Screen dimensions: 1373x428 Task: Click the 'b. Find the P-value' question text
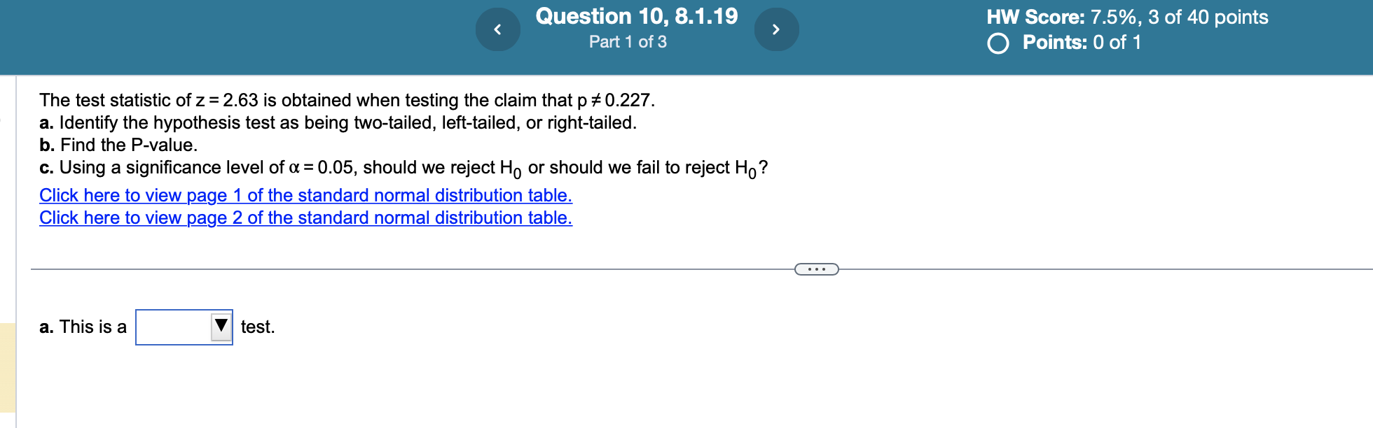pos(118,145)
